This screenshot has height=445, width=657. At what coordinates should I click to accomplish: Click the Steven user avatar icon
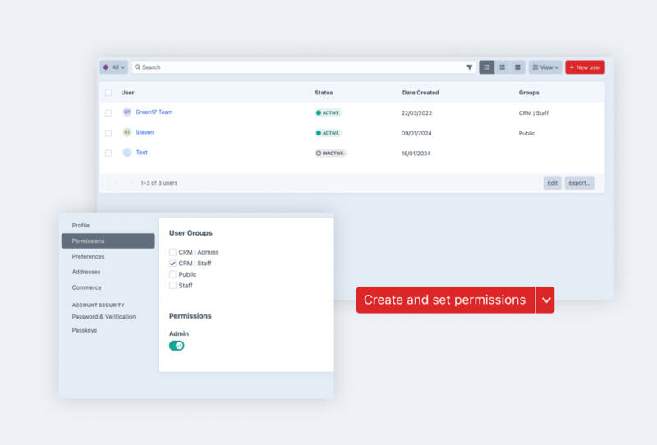point(127,132)
